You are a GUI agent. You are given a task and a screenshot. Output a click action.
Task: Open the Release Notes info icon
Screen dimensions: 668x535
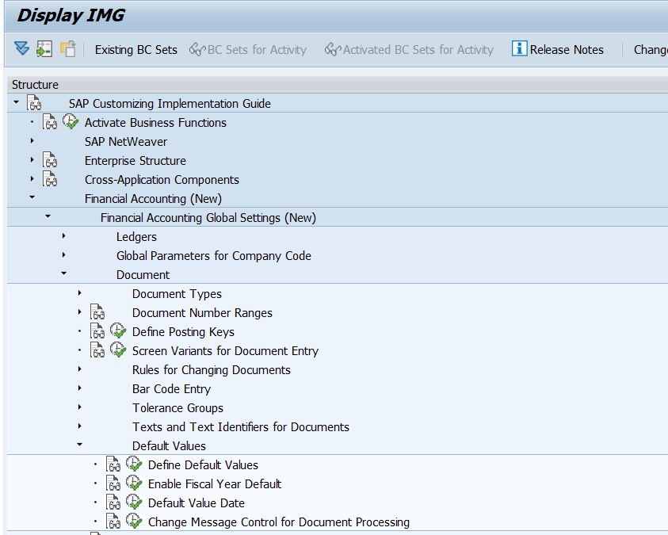point(519,48)
